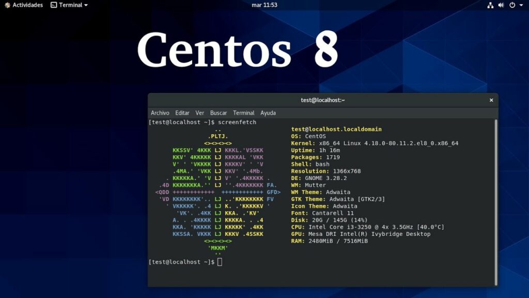
Task: Open the Ayuda menu
Action: click(267, 113)
